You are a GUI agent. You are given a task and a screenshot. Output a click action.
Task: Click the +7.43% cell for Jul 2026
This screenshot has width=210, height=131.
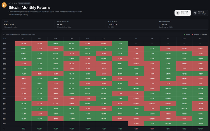(120, 44)
